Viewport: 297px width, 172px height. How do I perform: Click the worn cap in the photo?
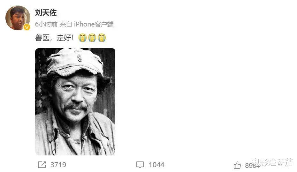(75, 62)
